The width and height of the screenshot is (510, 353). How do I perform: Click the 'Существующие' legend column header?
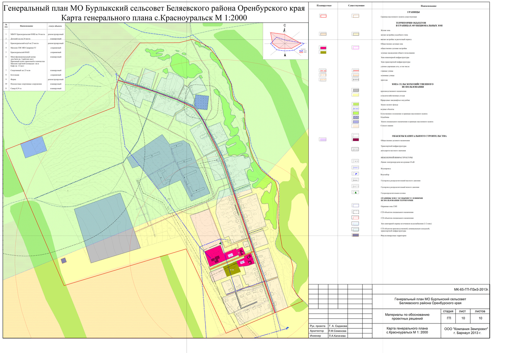[356, 6]
